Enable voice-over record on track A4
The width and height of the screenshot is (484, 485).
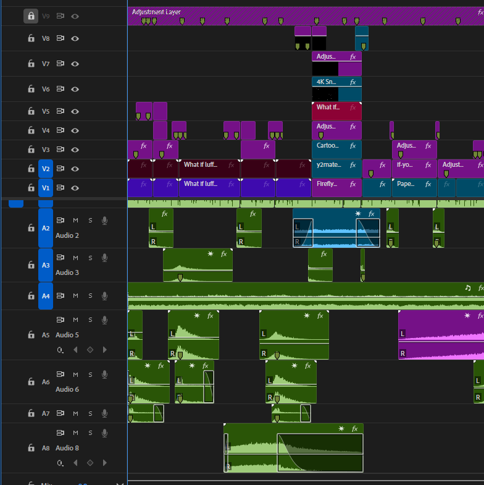(x=105, y=296)
